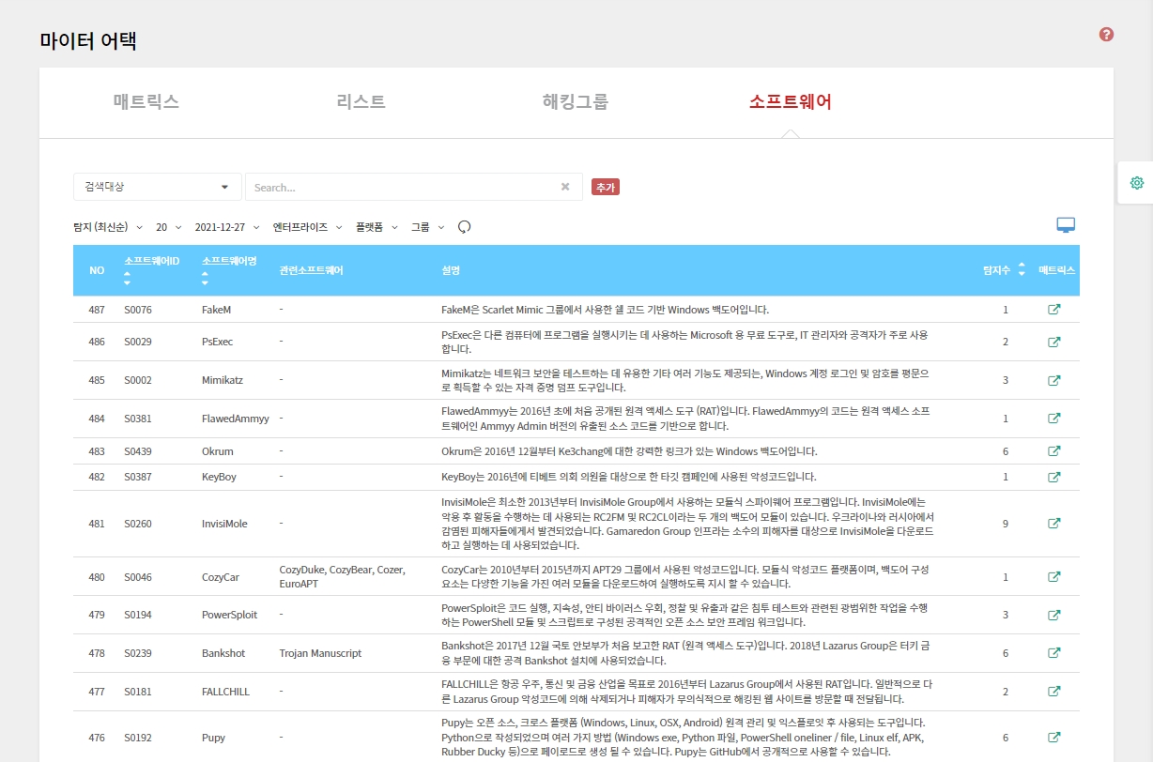Click into the Search input field
This screenshot has height=762, width=1153.
click(404, 187)
